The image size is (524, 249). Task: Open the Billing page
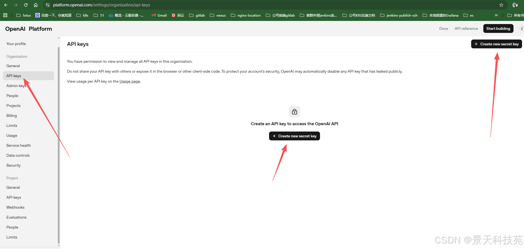click(x=12, y=116)
